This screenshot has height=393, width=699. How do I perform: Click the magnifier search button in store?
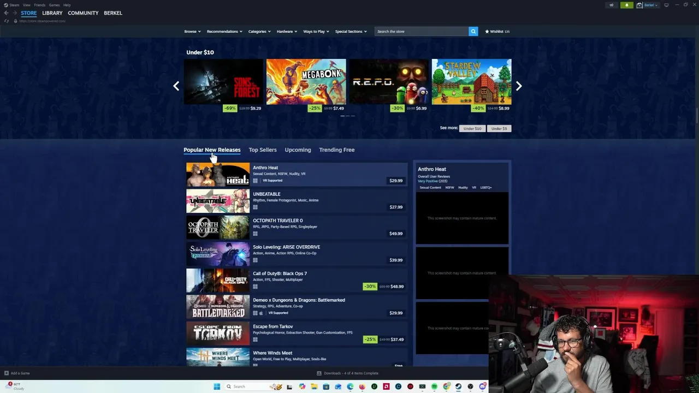click(473, 31)
